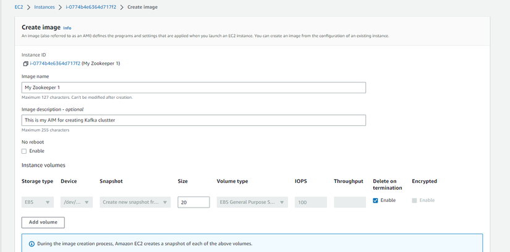510x252 pixels.
Task: Open instance i-0774b4e6364d717f2 breadcrumb link
Action: 91,7
